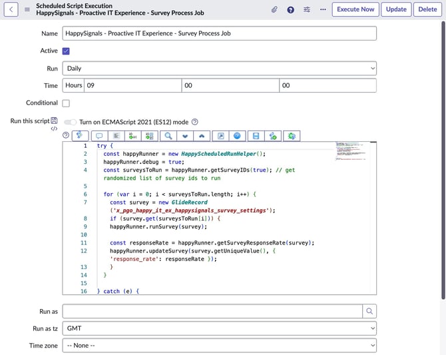446x355 pixels.
Task: Click the save icon in script toolbar
Action: tap(255, 136)
